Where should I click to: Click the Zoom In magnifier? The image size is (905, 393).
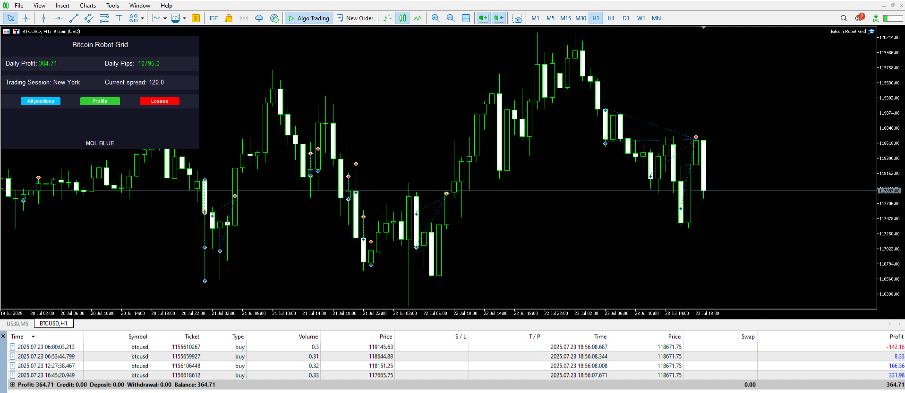click(435, 18)
